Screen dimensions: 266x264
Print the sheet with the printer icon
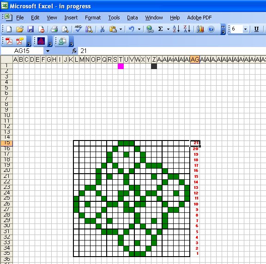click(x=54, y=29)
